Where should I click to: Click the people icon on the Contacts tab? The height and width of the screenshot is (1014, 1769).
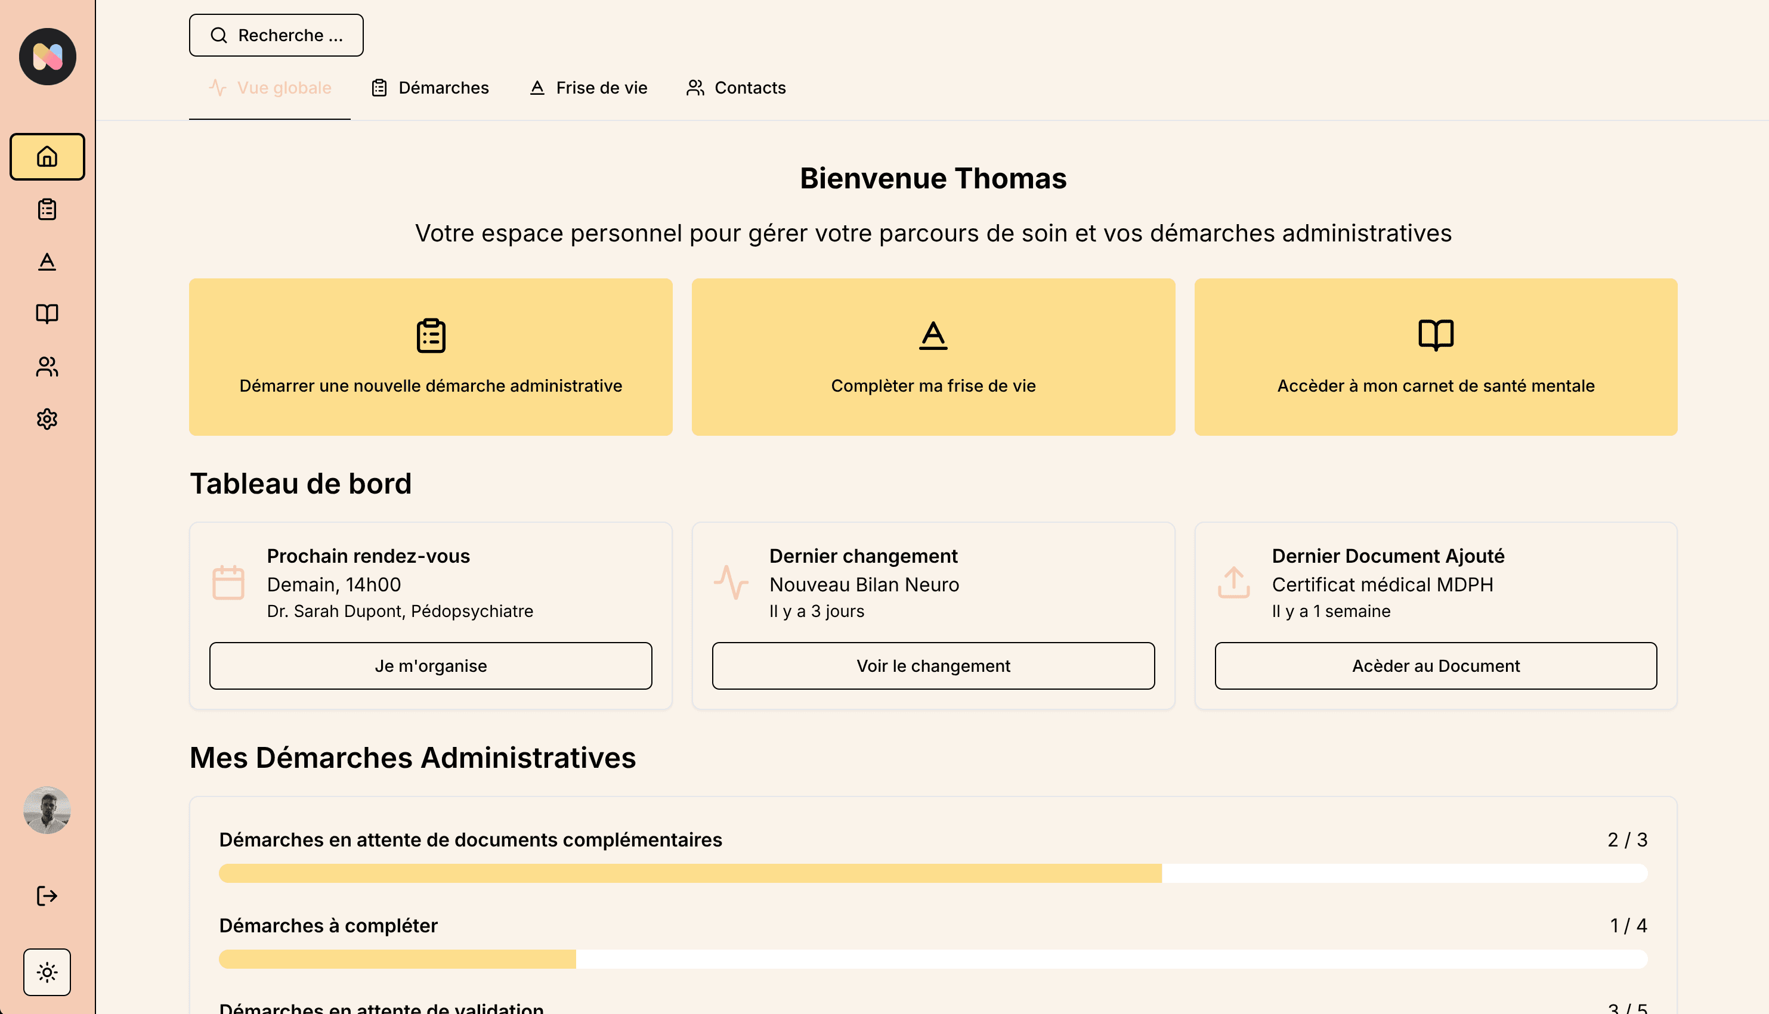[x=695, y=88]
